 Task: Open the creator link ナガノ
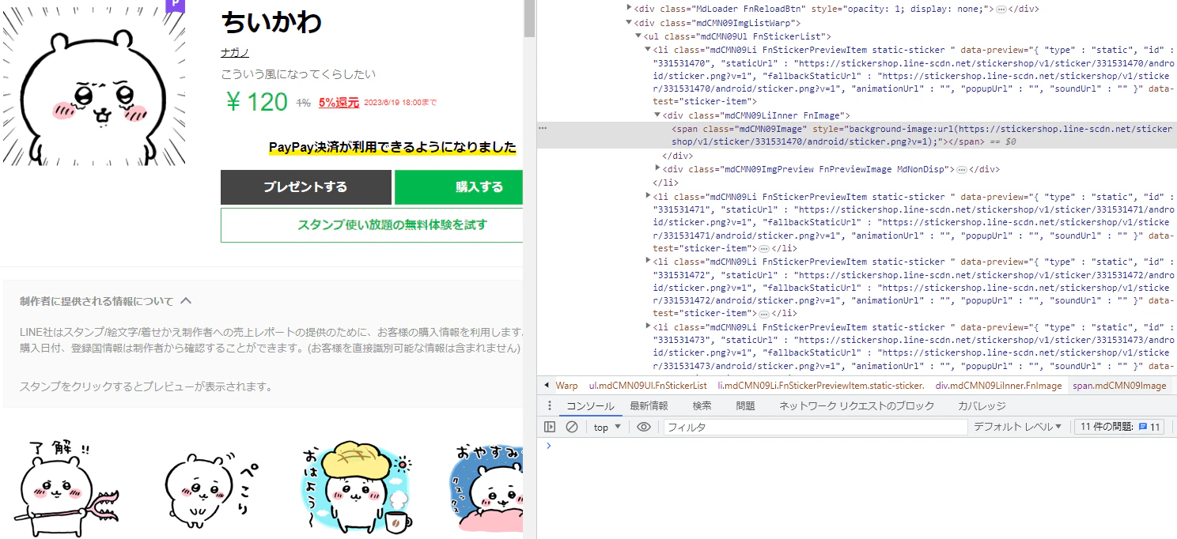point(235,52)
